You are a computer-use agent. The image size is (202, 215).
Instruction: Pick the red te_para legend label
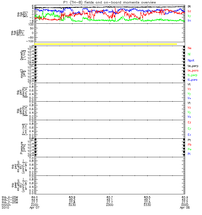pos(193,71)
